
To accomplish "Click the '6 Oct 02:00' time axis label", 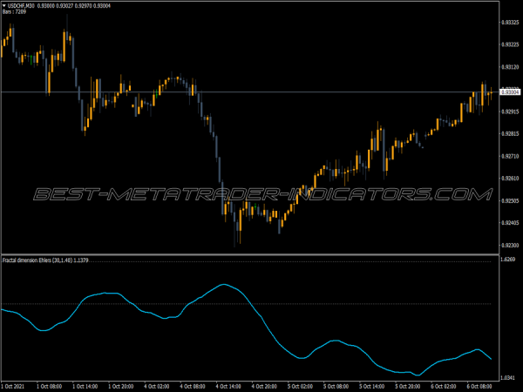I will (444, 386).
